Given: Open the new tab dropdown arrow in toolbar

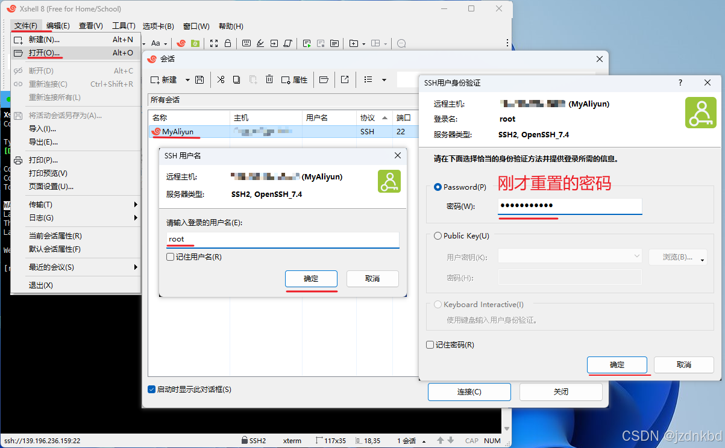Looking at the screenshot, I should point(364,43).
